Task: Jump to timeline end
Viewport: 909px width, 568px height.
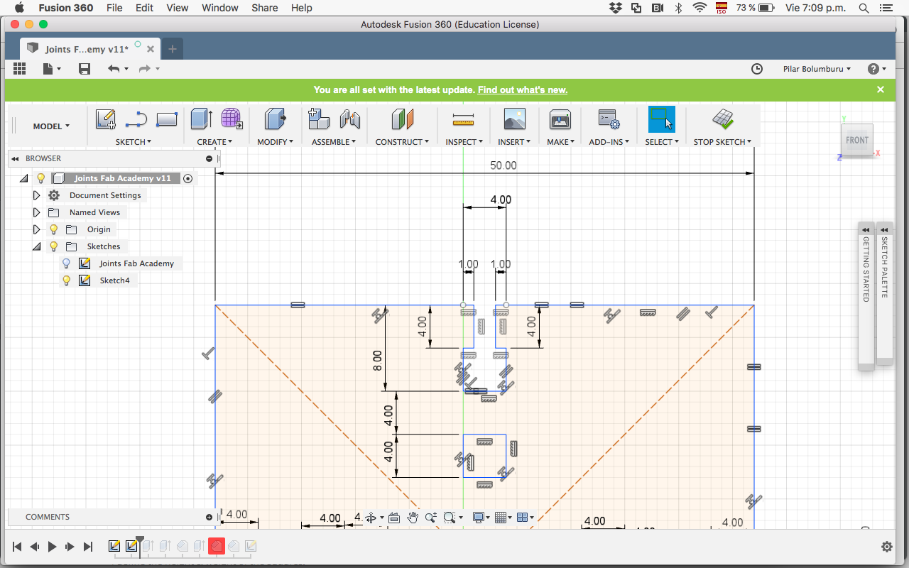Action: pyautogui.click(x=88, y=547)
